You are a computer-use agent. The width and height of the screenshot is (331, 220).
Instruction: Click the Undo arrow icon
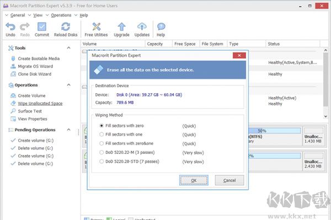point(10,27)
